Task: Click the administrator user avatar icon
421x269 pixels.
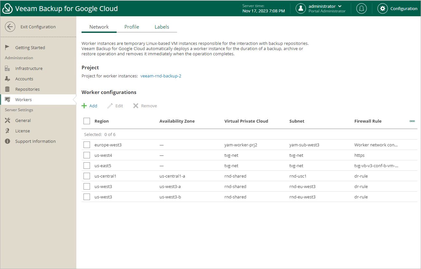Action: [x=301, y=8]
